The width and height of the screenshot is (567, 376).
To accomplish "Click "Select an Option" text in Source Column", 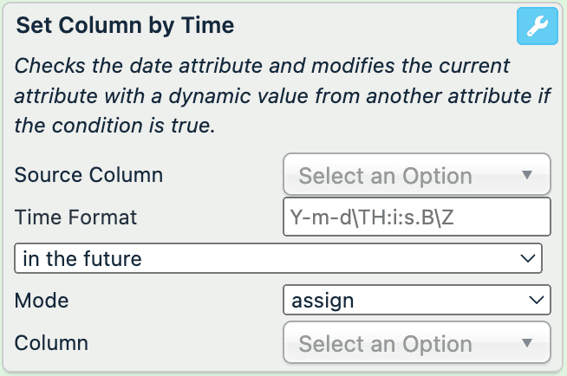I will click(x=385, y=176).
